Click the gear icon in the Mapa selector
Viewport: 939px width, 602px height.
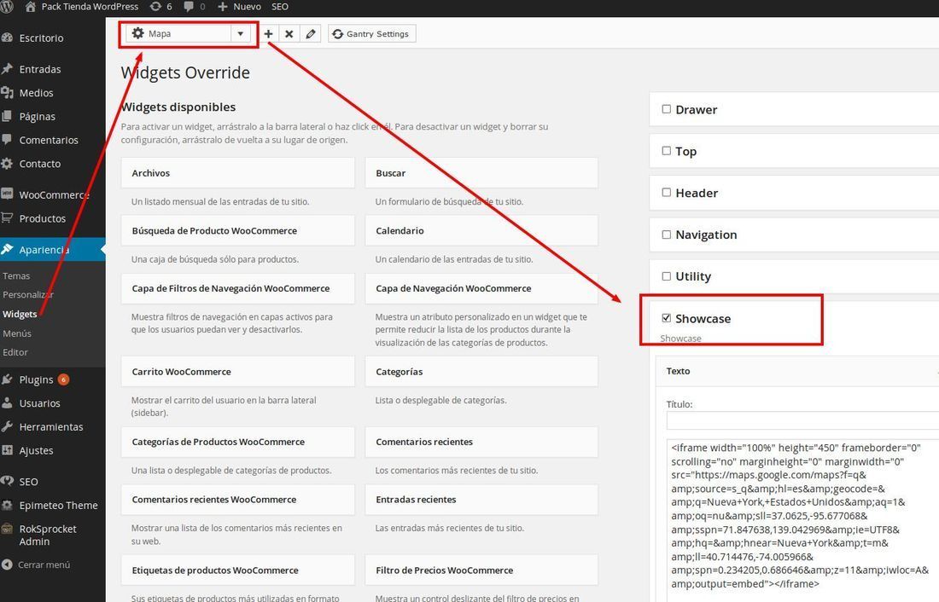(137, 33)
